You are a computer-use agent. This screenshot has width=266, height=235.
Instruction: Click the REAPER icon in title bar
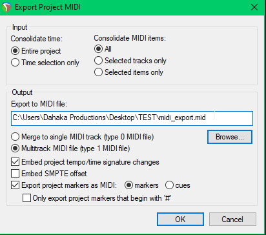coord(6,7)
